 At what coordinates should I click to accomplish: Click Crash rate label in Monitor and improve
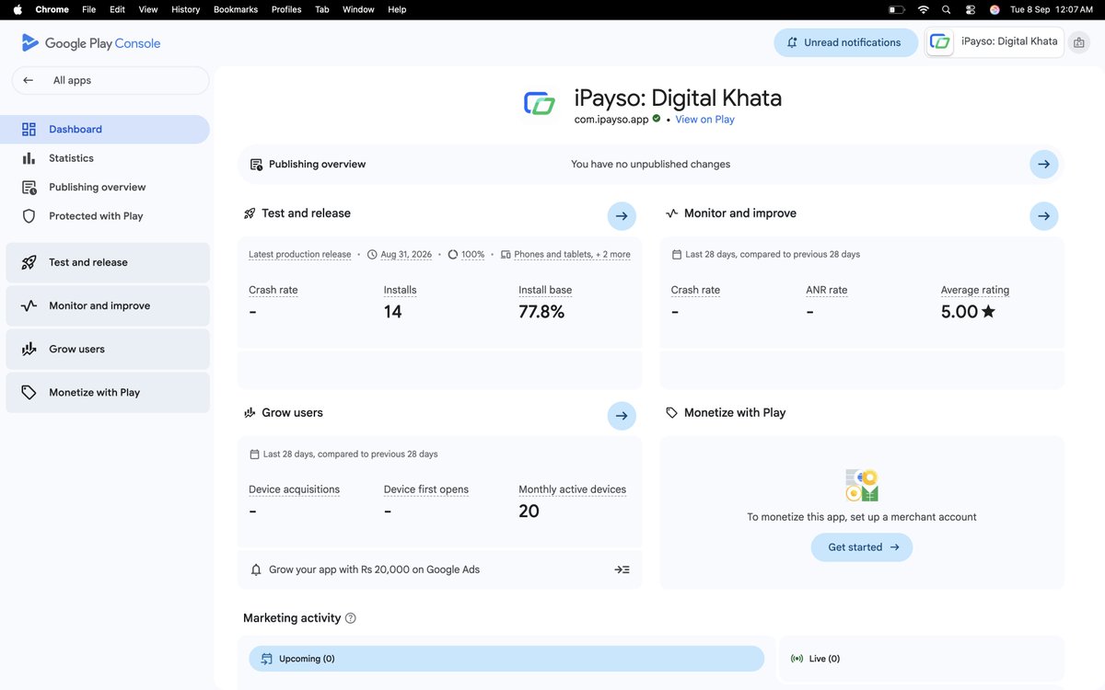tap(695, 290)
